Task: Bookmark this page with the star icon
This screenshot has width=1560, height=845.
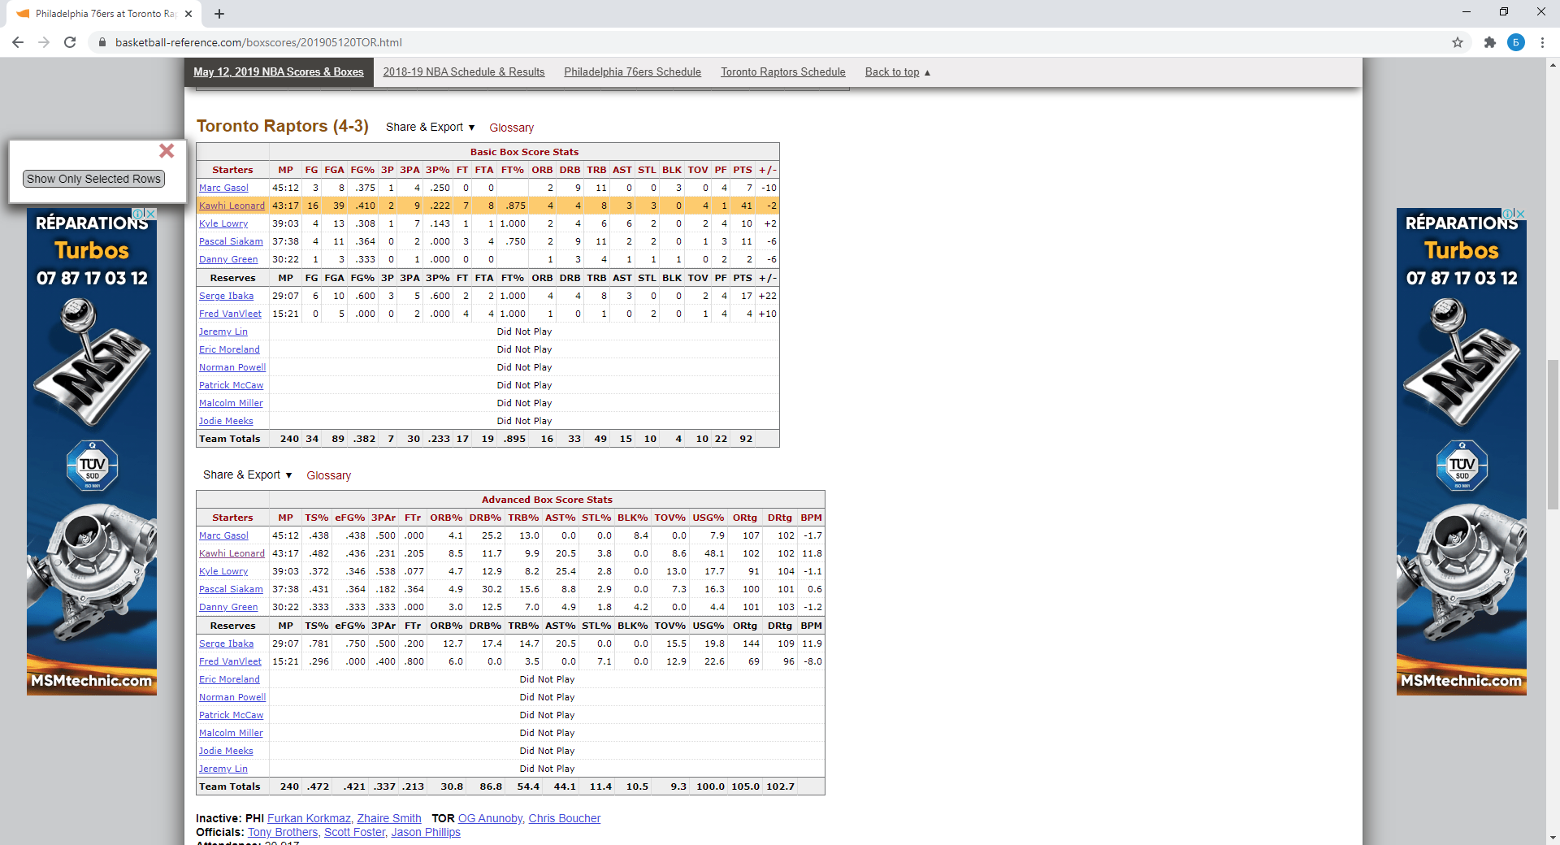Action: pos(1458,42)
